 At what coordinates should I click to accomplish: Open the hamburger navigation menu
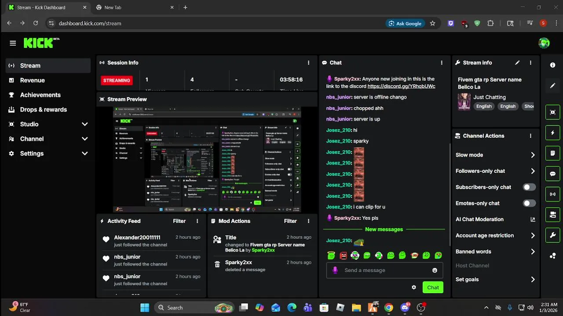tap(13, 43)
